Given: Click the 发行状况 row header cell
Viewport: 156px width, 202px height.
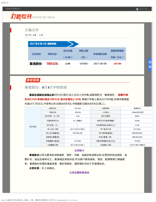Looking at the screenshot, I should (x=33, y=127).
